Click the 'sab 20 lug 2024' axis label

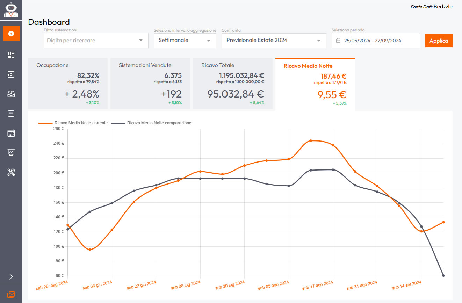pyautogui.click(x=230, y=285)
